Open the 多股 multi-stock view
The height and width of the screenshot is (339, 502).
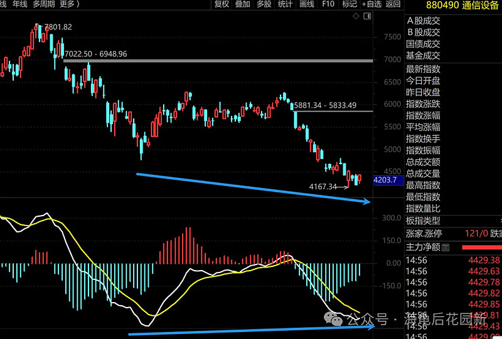click(264, 4)
